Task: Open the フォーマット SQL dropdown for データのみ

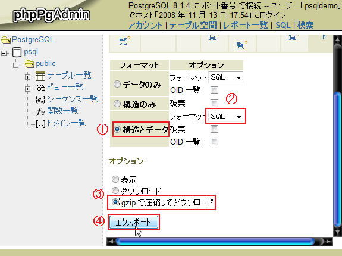Action: 225,77
